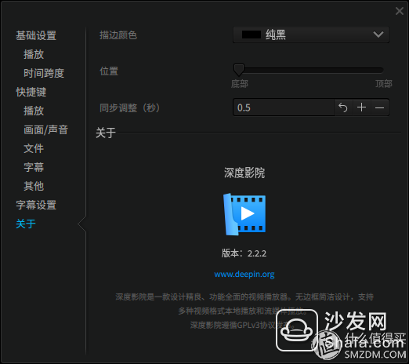Open the www.deepin.org link

coord(244,275)
